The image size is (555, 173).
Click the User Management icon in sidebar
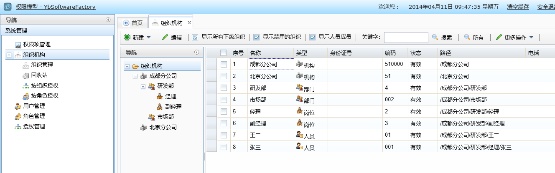[18, 106]
